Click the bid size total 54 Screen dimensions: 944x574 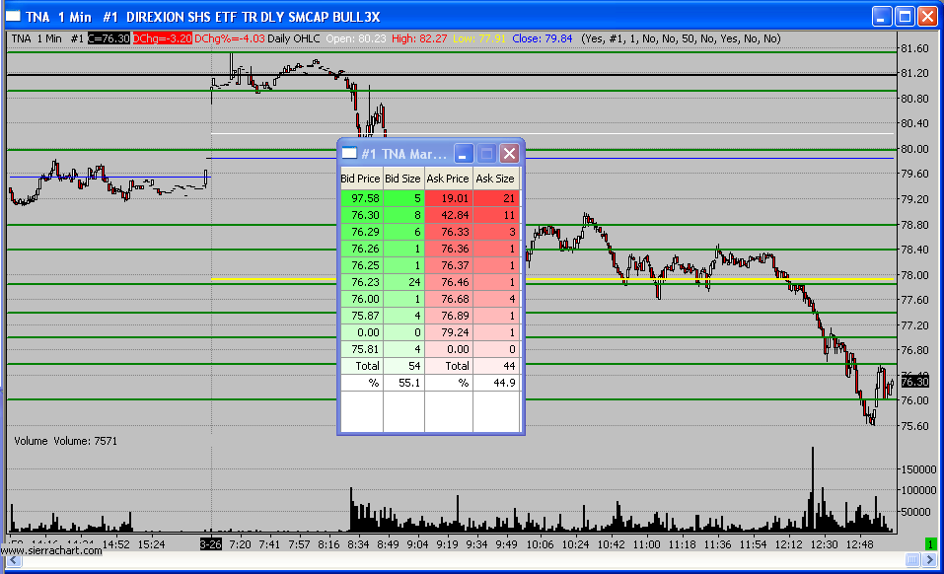[x=404, y=366]
